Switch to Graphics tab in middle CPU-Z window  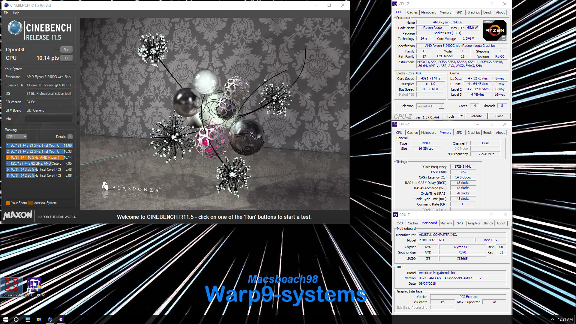click(x=473, y=133)
